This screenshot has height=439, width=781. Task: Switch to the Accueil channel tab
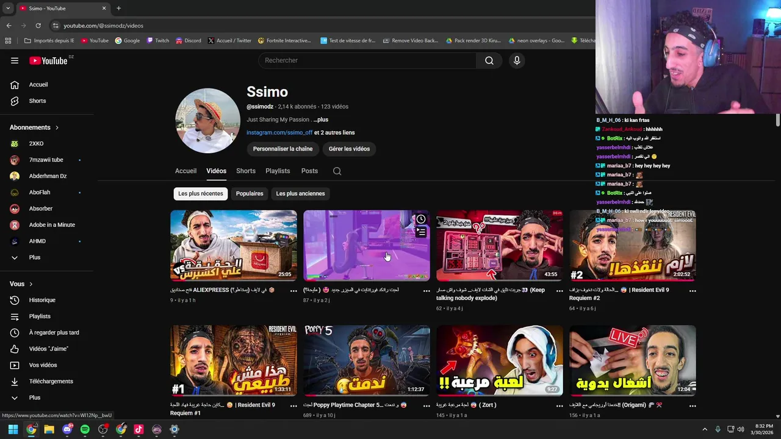185,171
